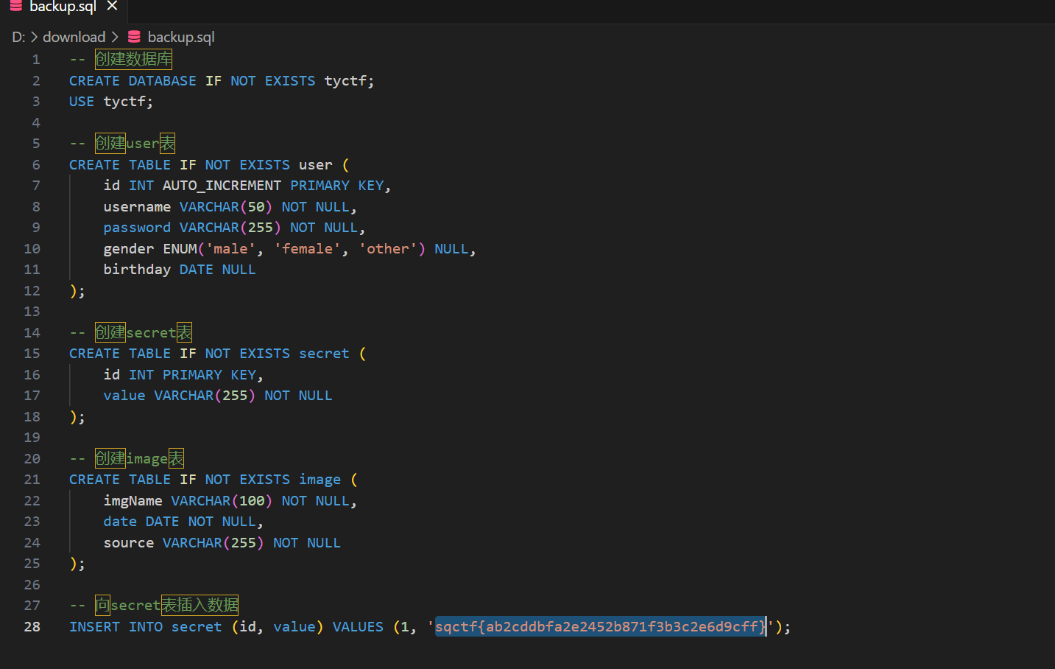1055x669 pixels.
Task: Click 'tyctf;' in the USE statement
Action: coord(128,102)
